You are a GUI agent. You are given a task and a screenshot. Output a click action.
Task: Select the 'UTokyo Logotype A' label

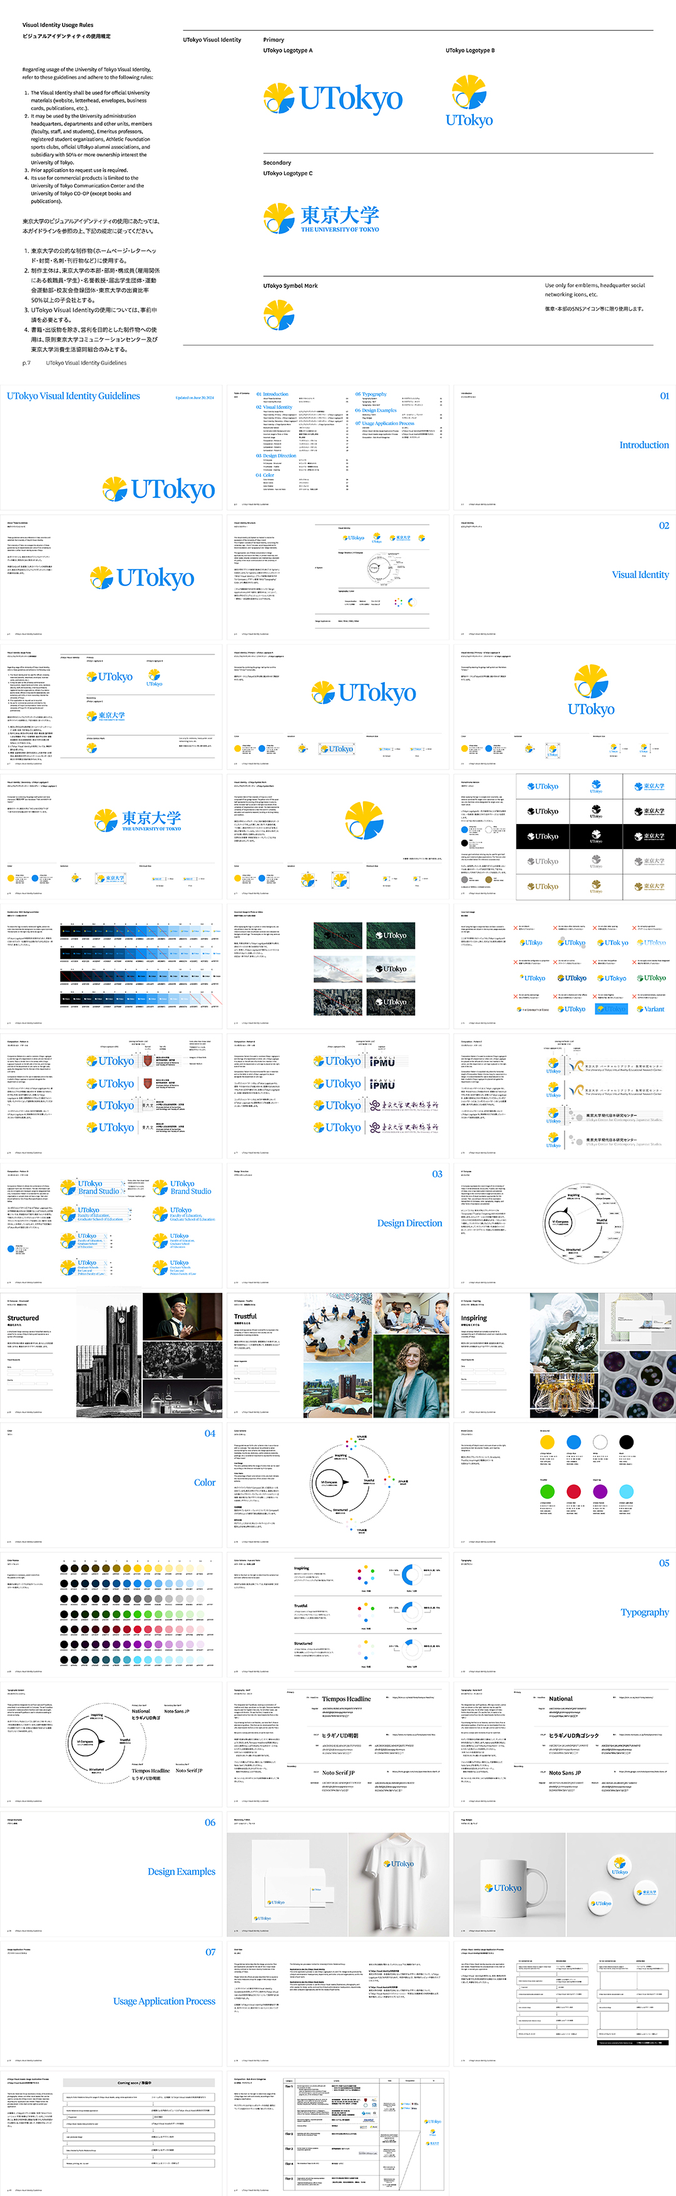coord(288,50)
